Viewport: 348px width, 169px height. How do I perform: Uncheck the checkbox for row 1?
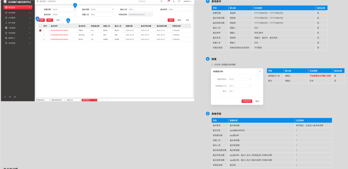coord(40,30)
